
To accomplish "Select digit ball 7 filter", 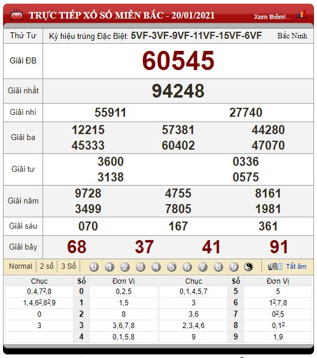I will point(203,266).
